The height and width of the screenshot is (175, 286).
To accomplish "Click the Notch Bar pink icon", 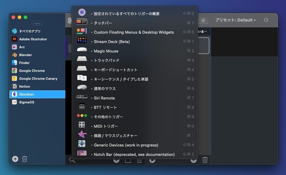I will (82, 153).
